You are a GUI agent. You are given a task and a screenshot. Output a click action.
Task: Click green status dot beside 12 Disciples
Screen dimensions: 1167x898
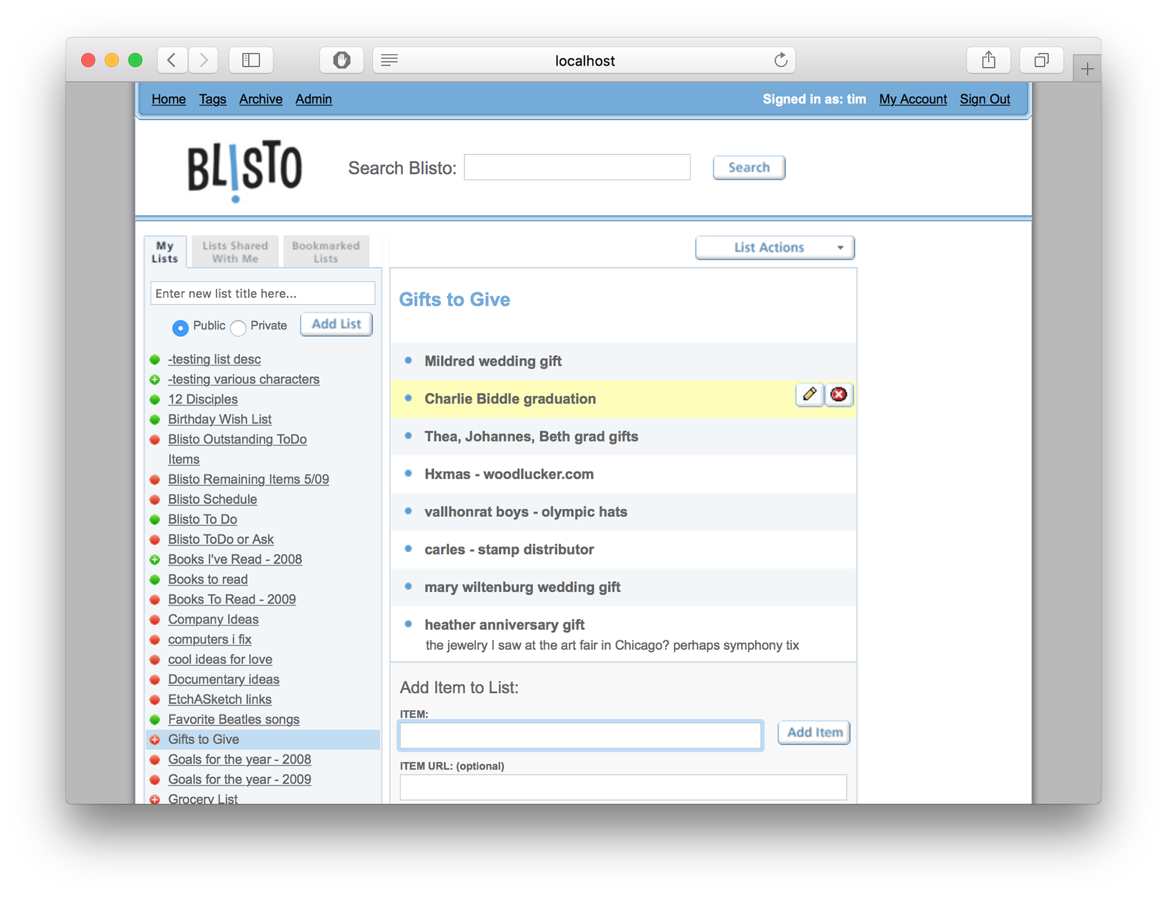155,399
